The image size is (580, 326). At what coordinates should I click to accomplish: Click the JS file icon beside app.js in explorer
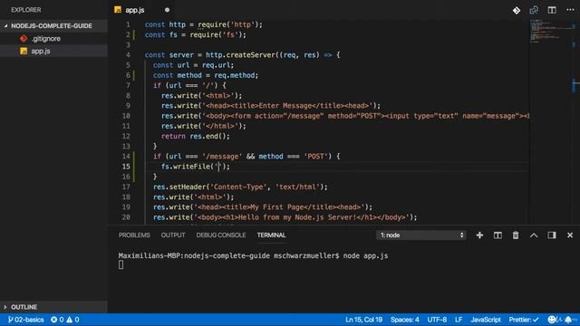(24, 51)
